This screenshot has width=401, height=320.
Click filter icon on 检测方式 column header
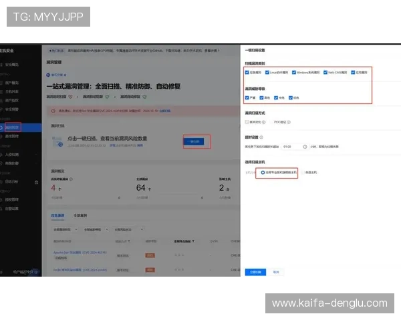(129, 241)
